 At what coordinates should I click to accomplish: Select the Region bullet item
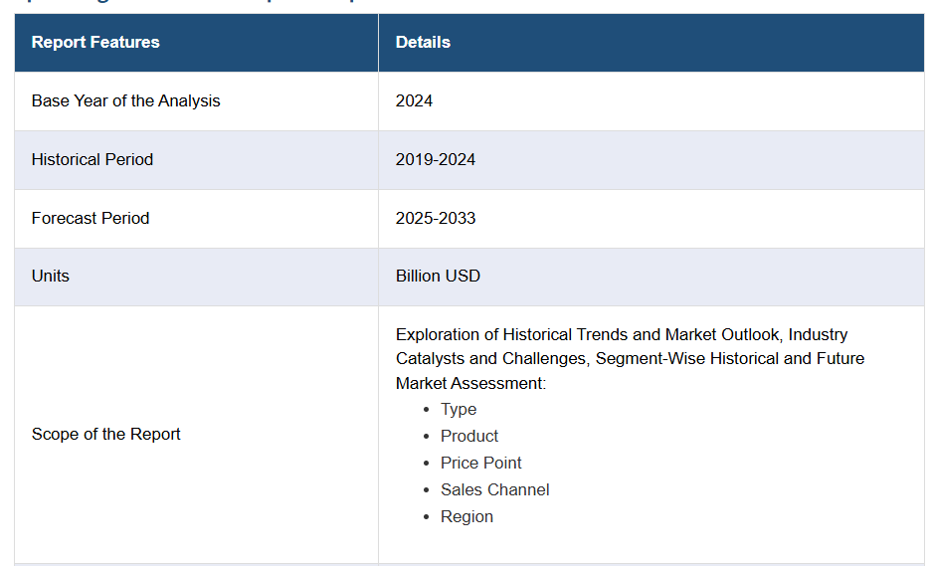[466, 516]
